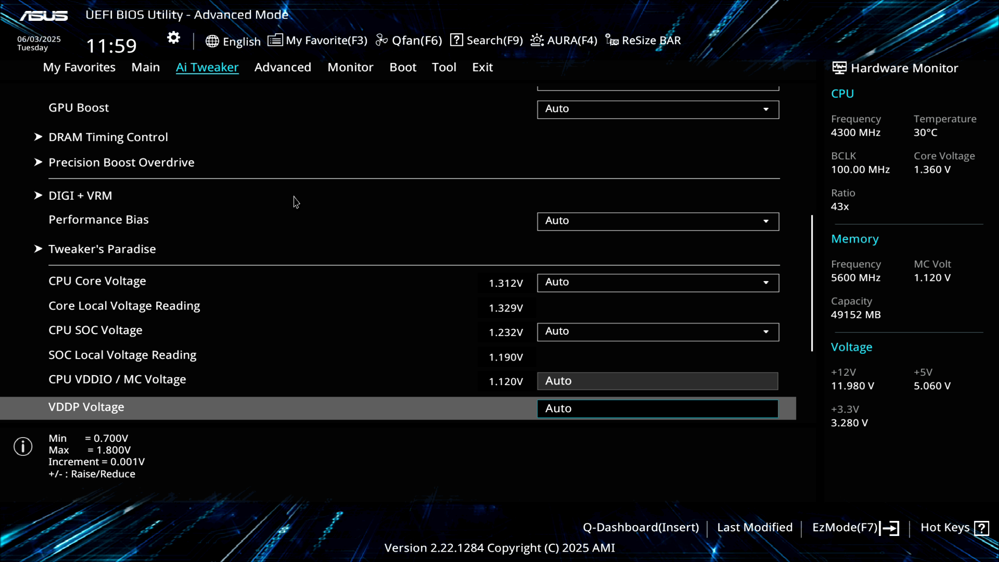Click the English language globe icon
The image size is (999, 562).
(x=212, y=41)
